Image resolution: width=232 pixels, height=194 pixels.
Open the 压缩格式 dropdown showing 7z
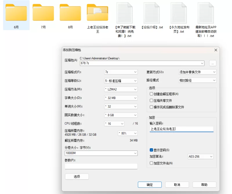click(121, 72)
